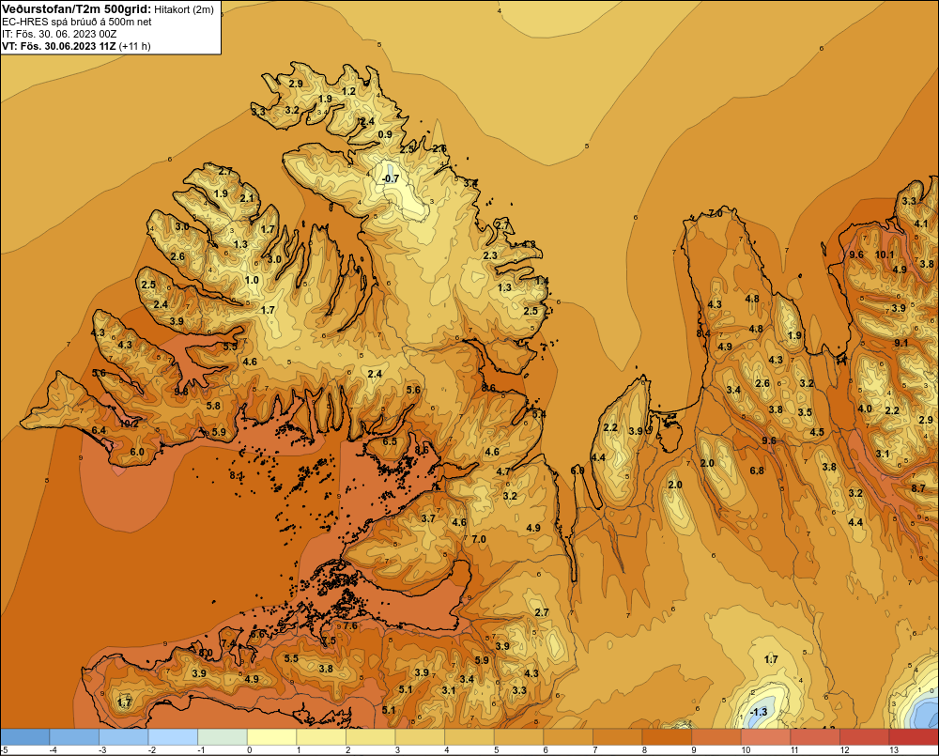
Task: Select the legend color between 12 and 13
Action: tap(864, 737)
